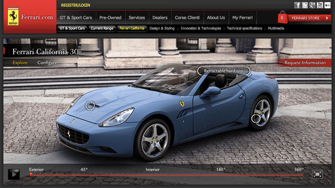Switch to the Configure tab
Viewport: 335px width, 188px height.
(47, 63)
